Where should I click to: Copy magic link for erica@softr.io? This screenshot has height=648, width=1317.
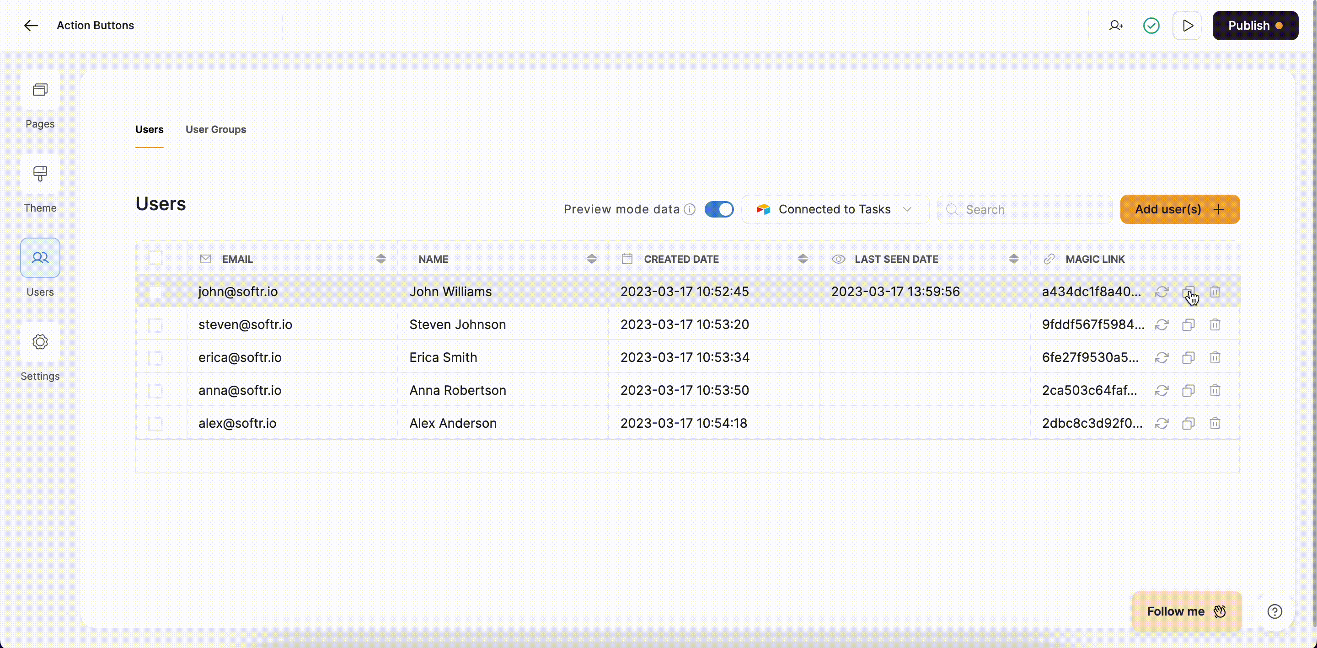point(1188,358)
